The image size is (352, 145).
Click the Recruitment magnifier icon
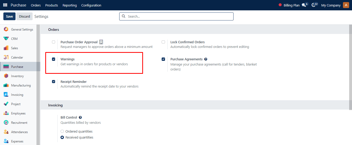pos(6,122)
